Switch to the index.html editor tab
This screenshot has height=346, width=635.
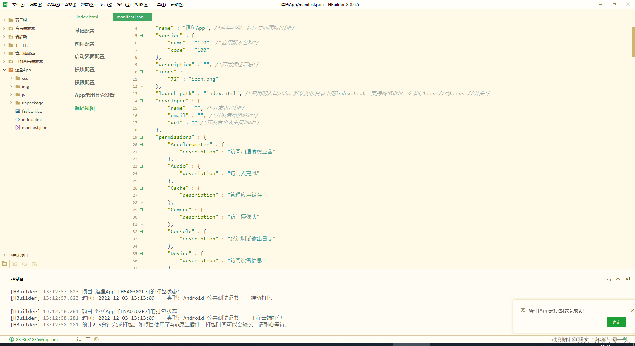click(x=87, y=17)
